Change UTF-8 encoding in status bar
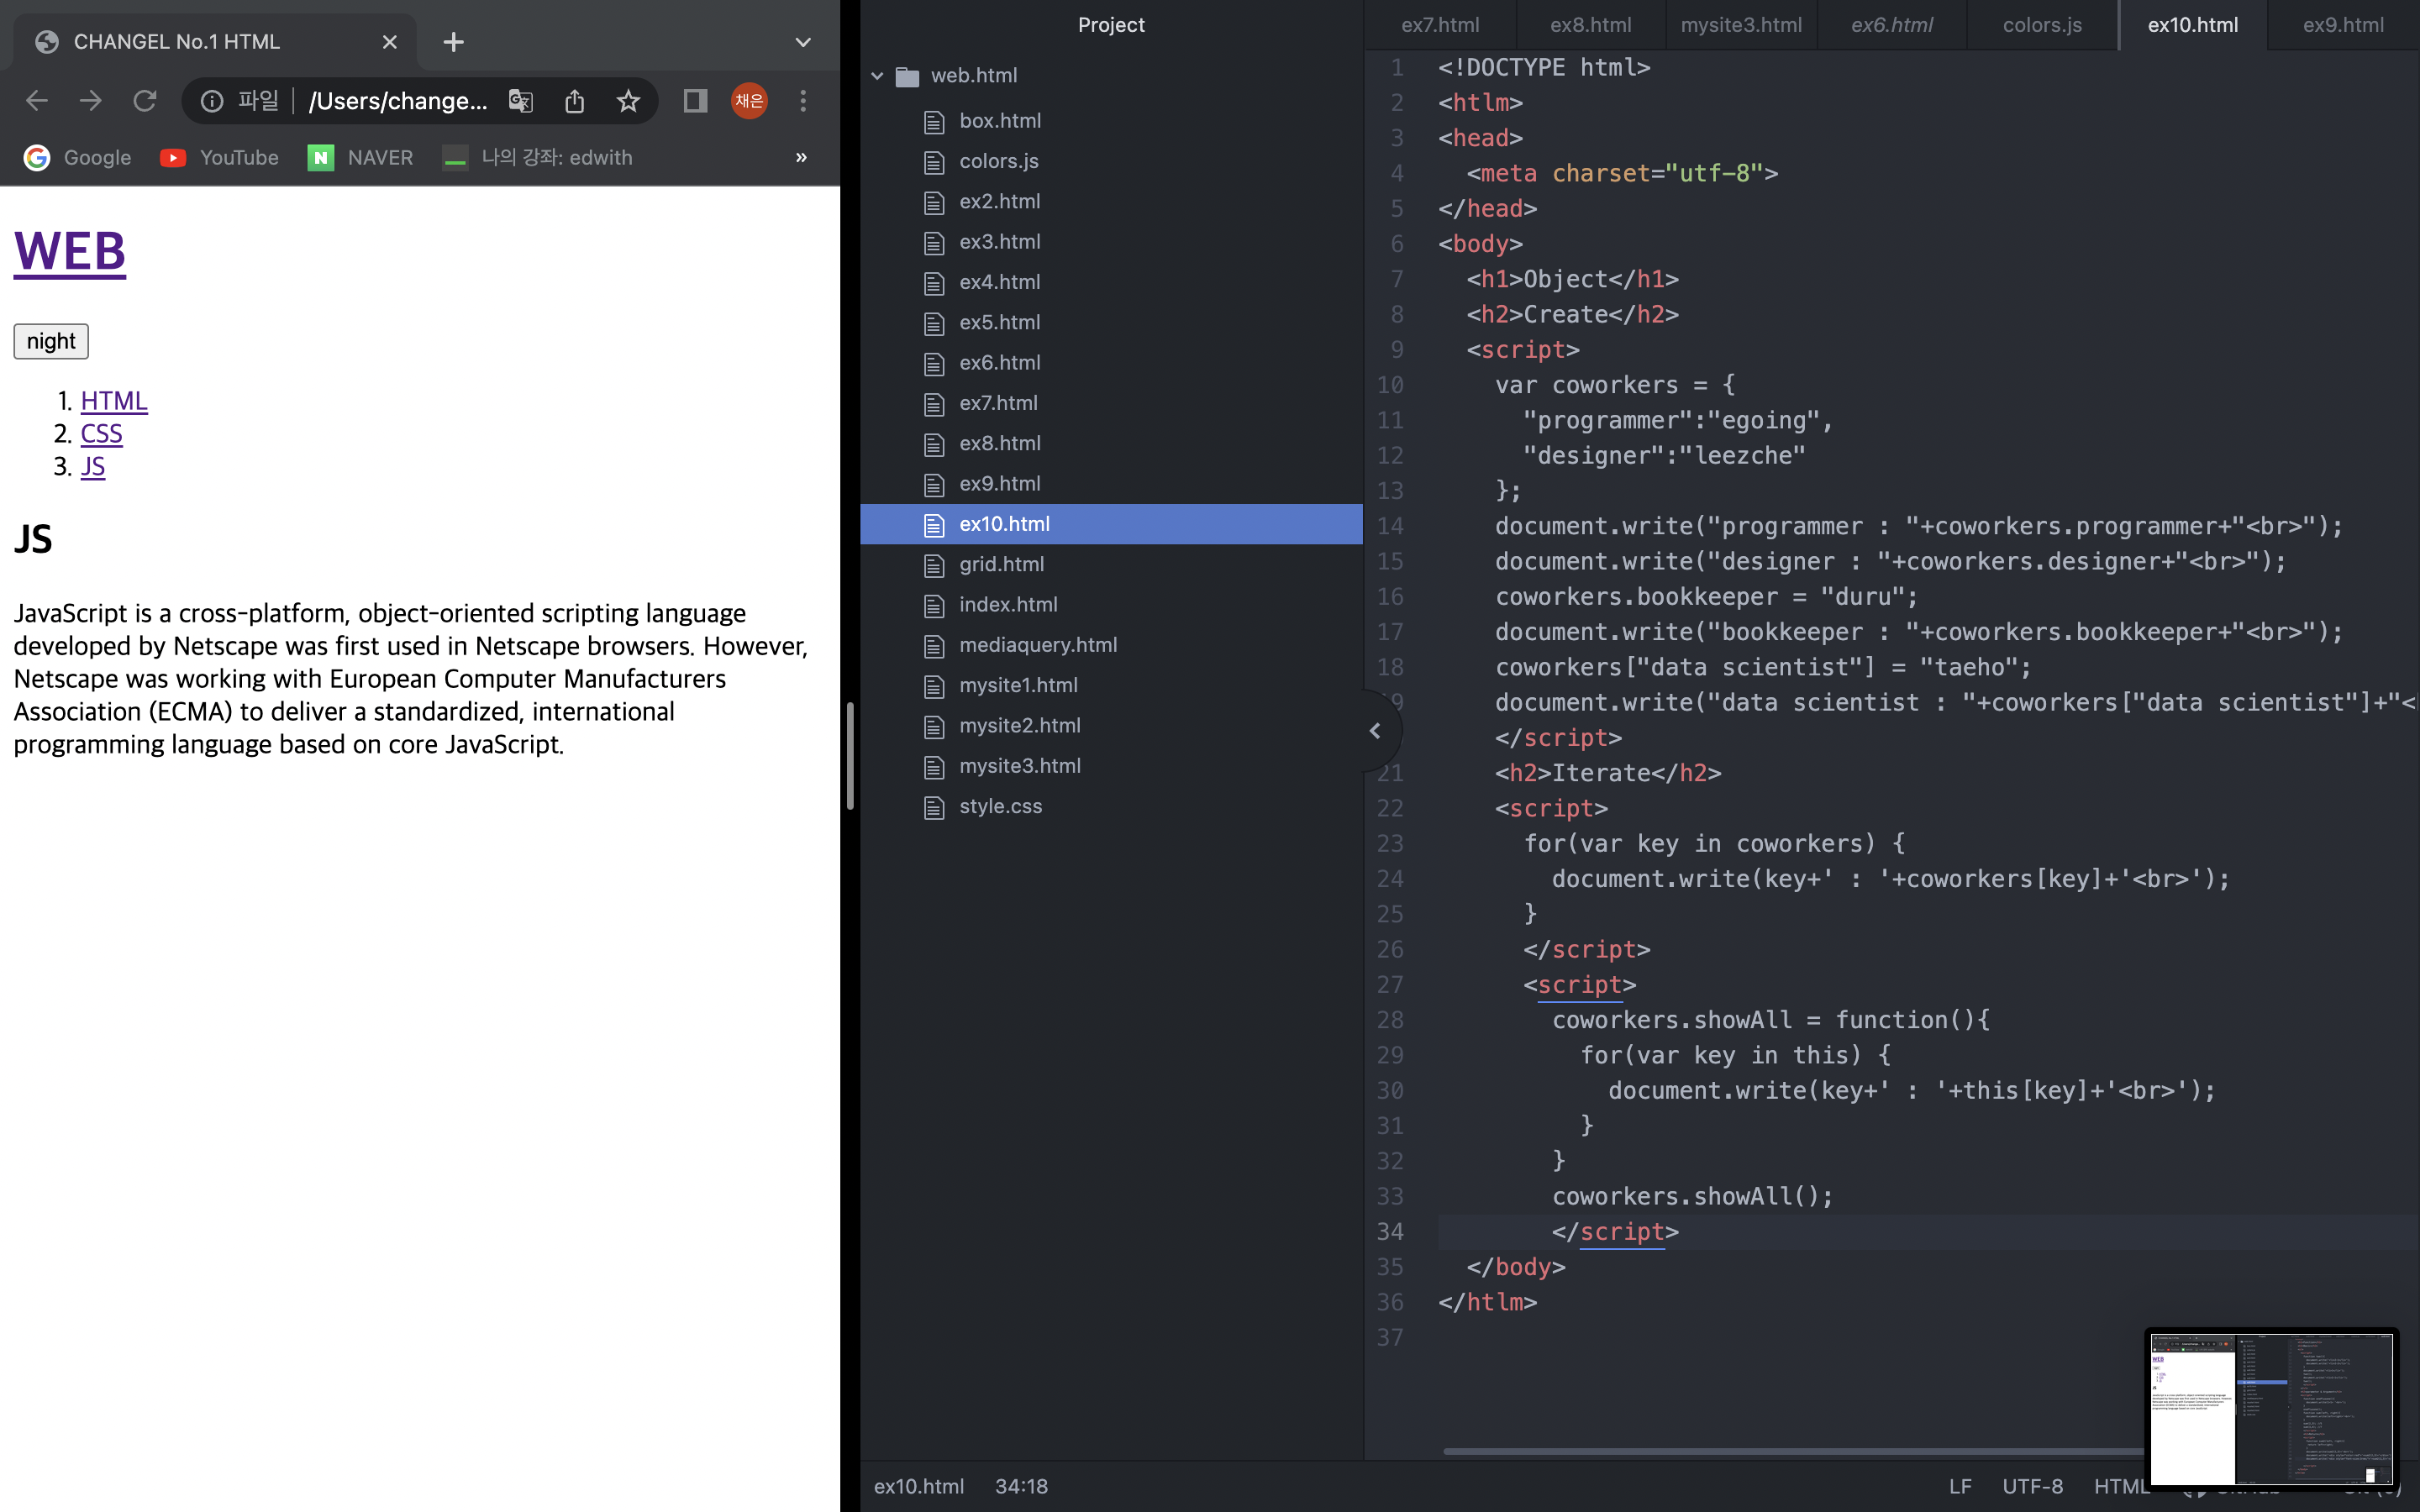The image size is (2420, 1512). [2032, 1486]
